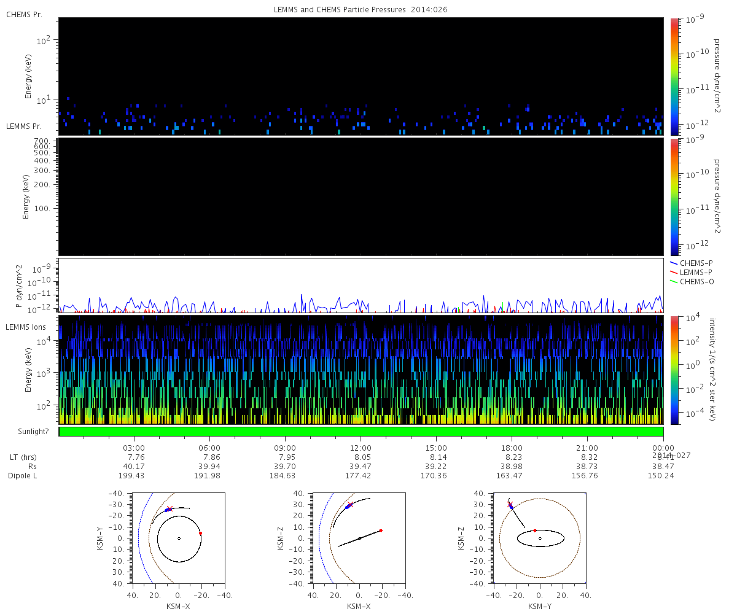Click the Dipole L row label
The height and width of the screenshot is (614, 737).
[x=24, y=476]
